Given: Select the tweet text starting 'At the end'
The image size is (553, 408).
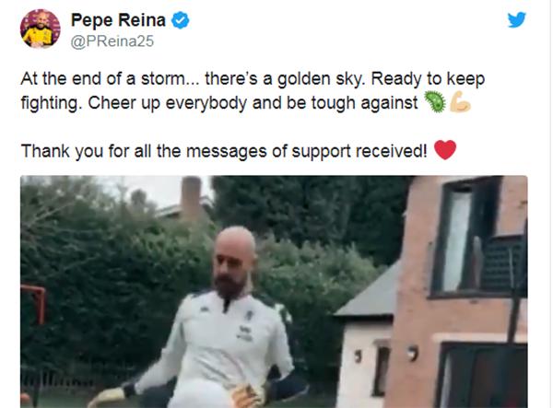Looking at the screenshot, I should 253,90.
